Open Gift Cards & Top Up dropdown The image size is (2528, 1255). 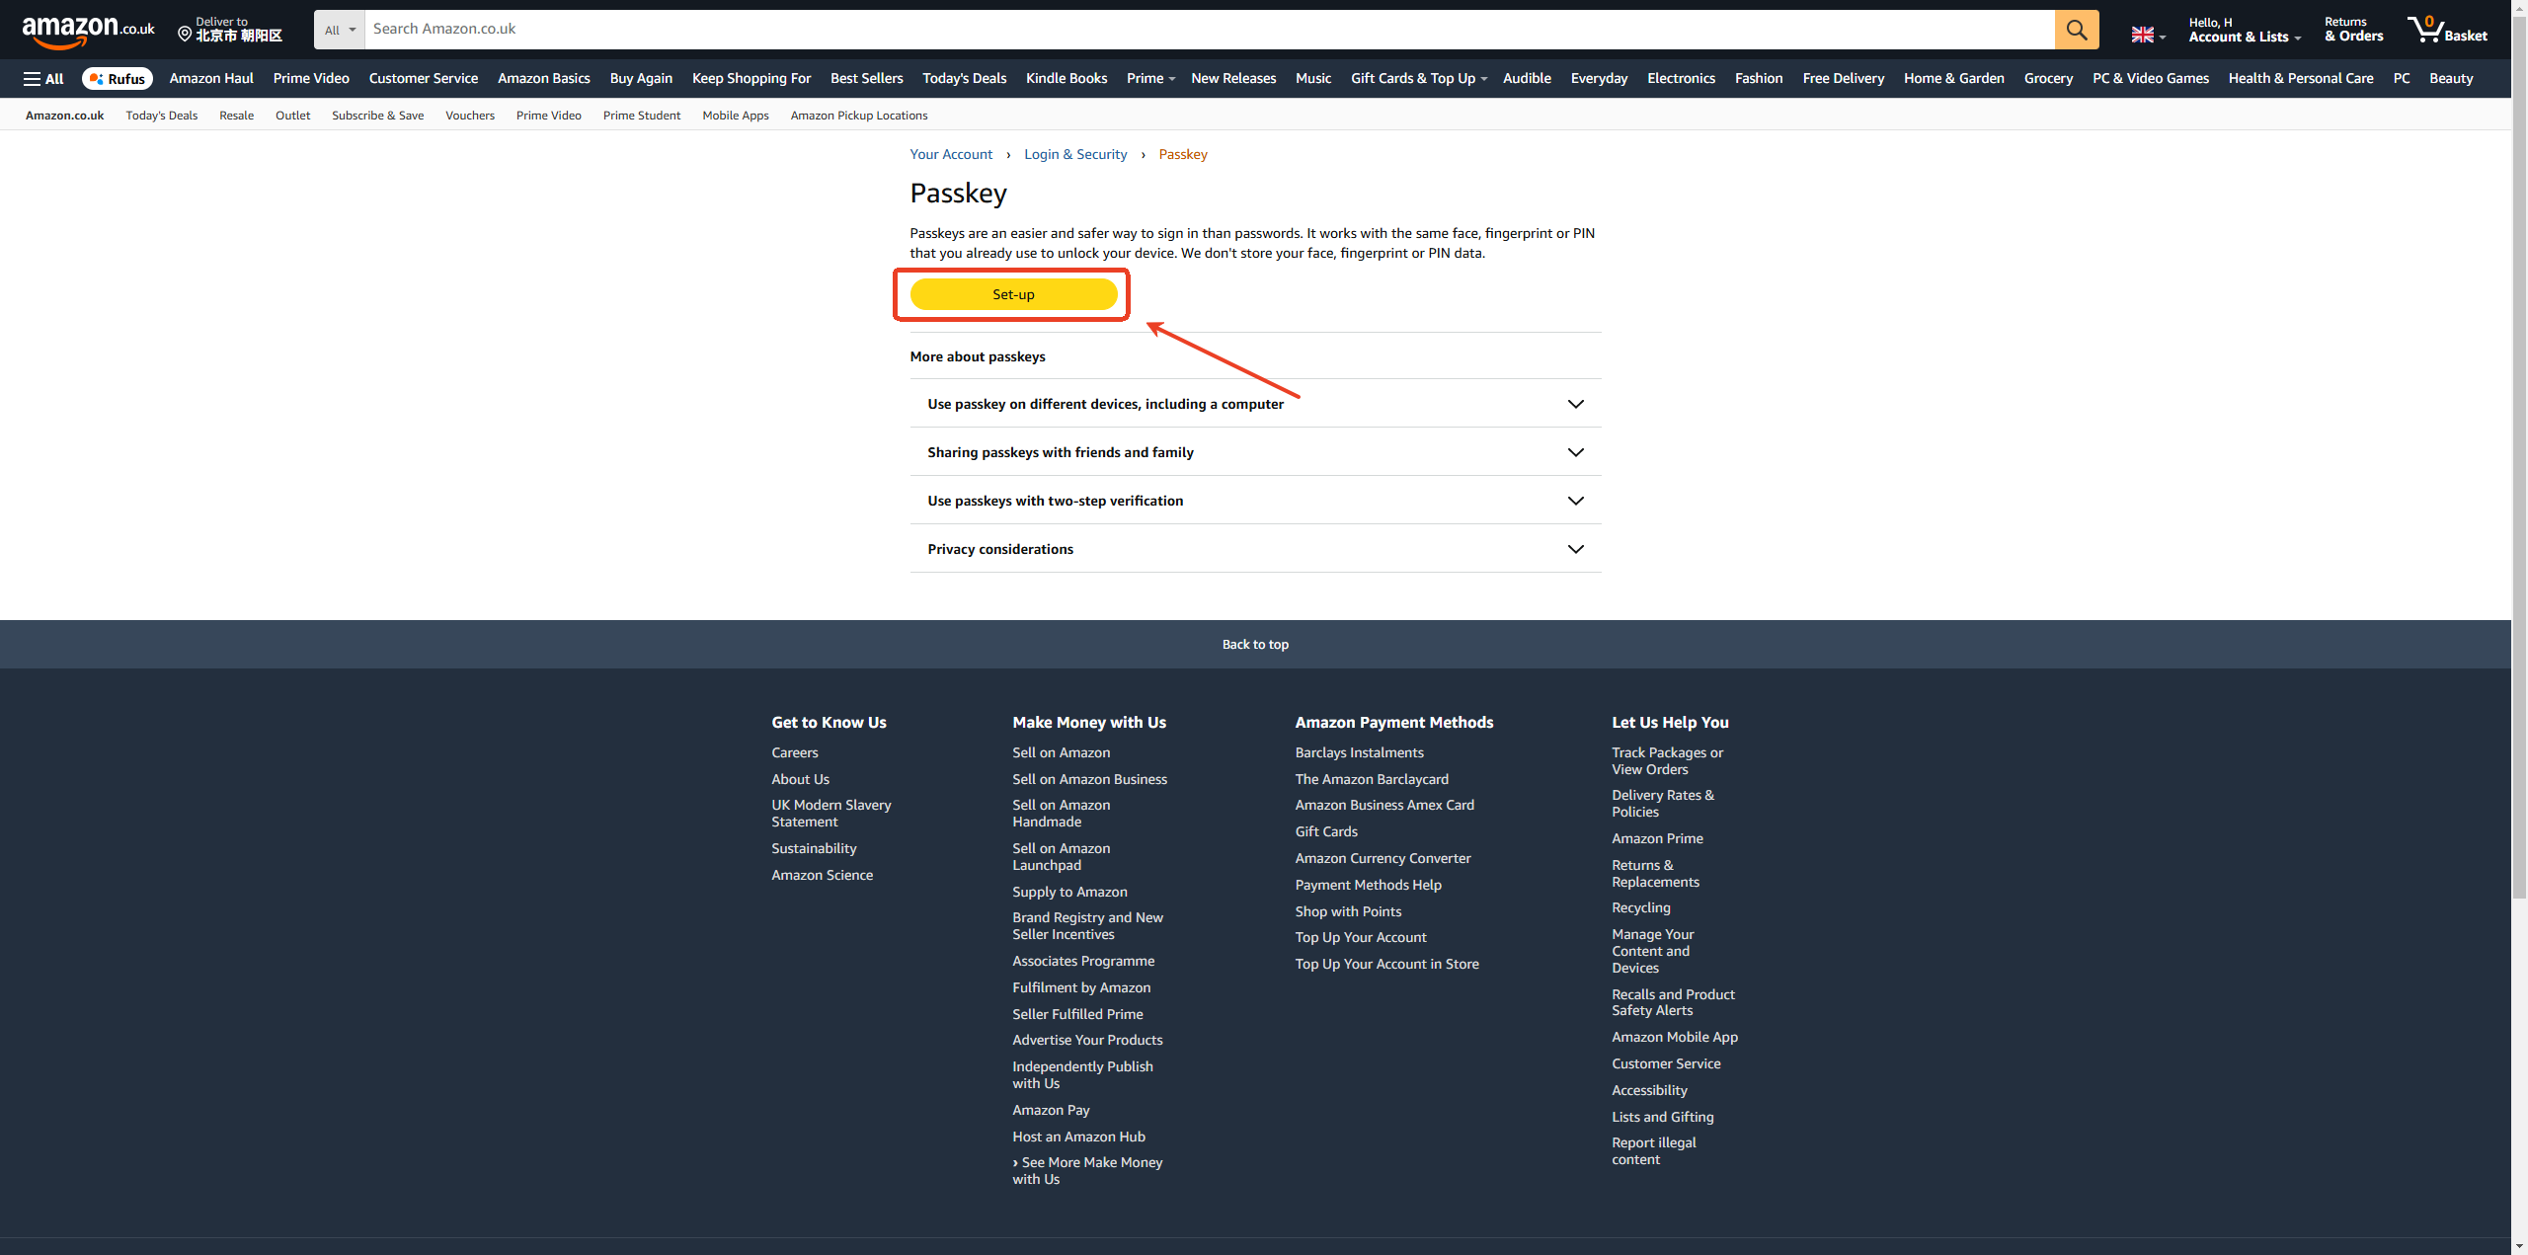coord(1418,79)
